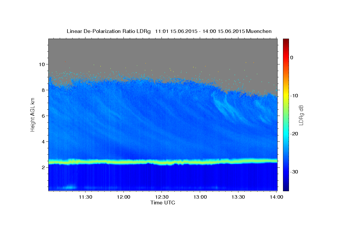Click the 13:00 time tick label
Image resolution: width=343 pixels, height=229 pixels.
coord(200,197)
